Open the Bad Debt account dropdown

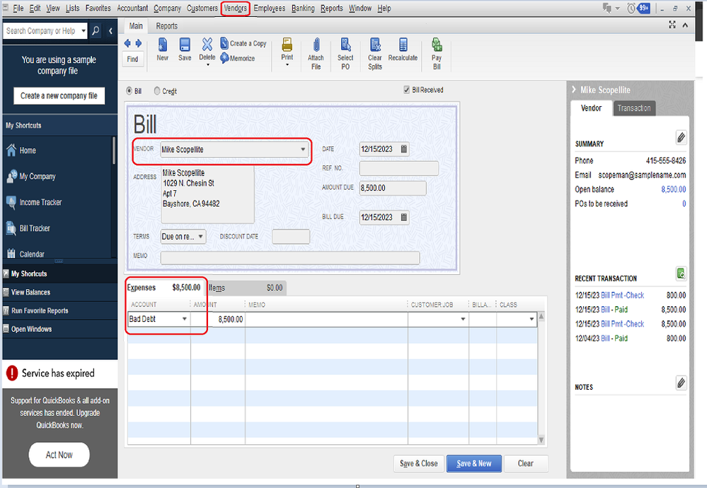pyautogui.click(x=185, y=319)
